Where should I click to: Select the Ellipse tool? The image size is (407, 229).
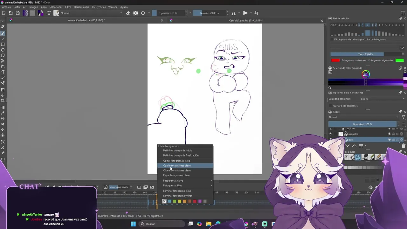[3, 50]
